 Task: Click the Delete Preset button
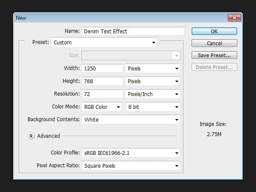[x=214, y=67]
